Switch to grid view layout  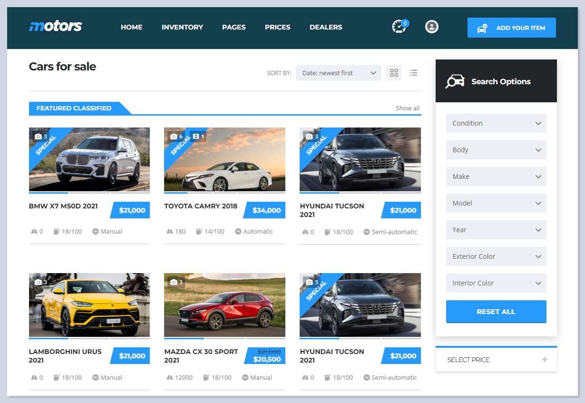(394, 73)
